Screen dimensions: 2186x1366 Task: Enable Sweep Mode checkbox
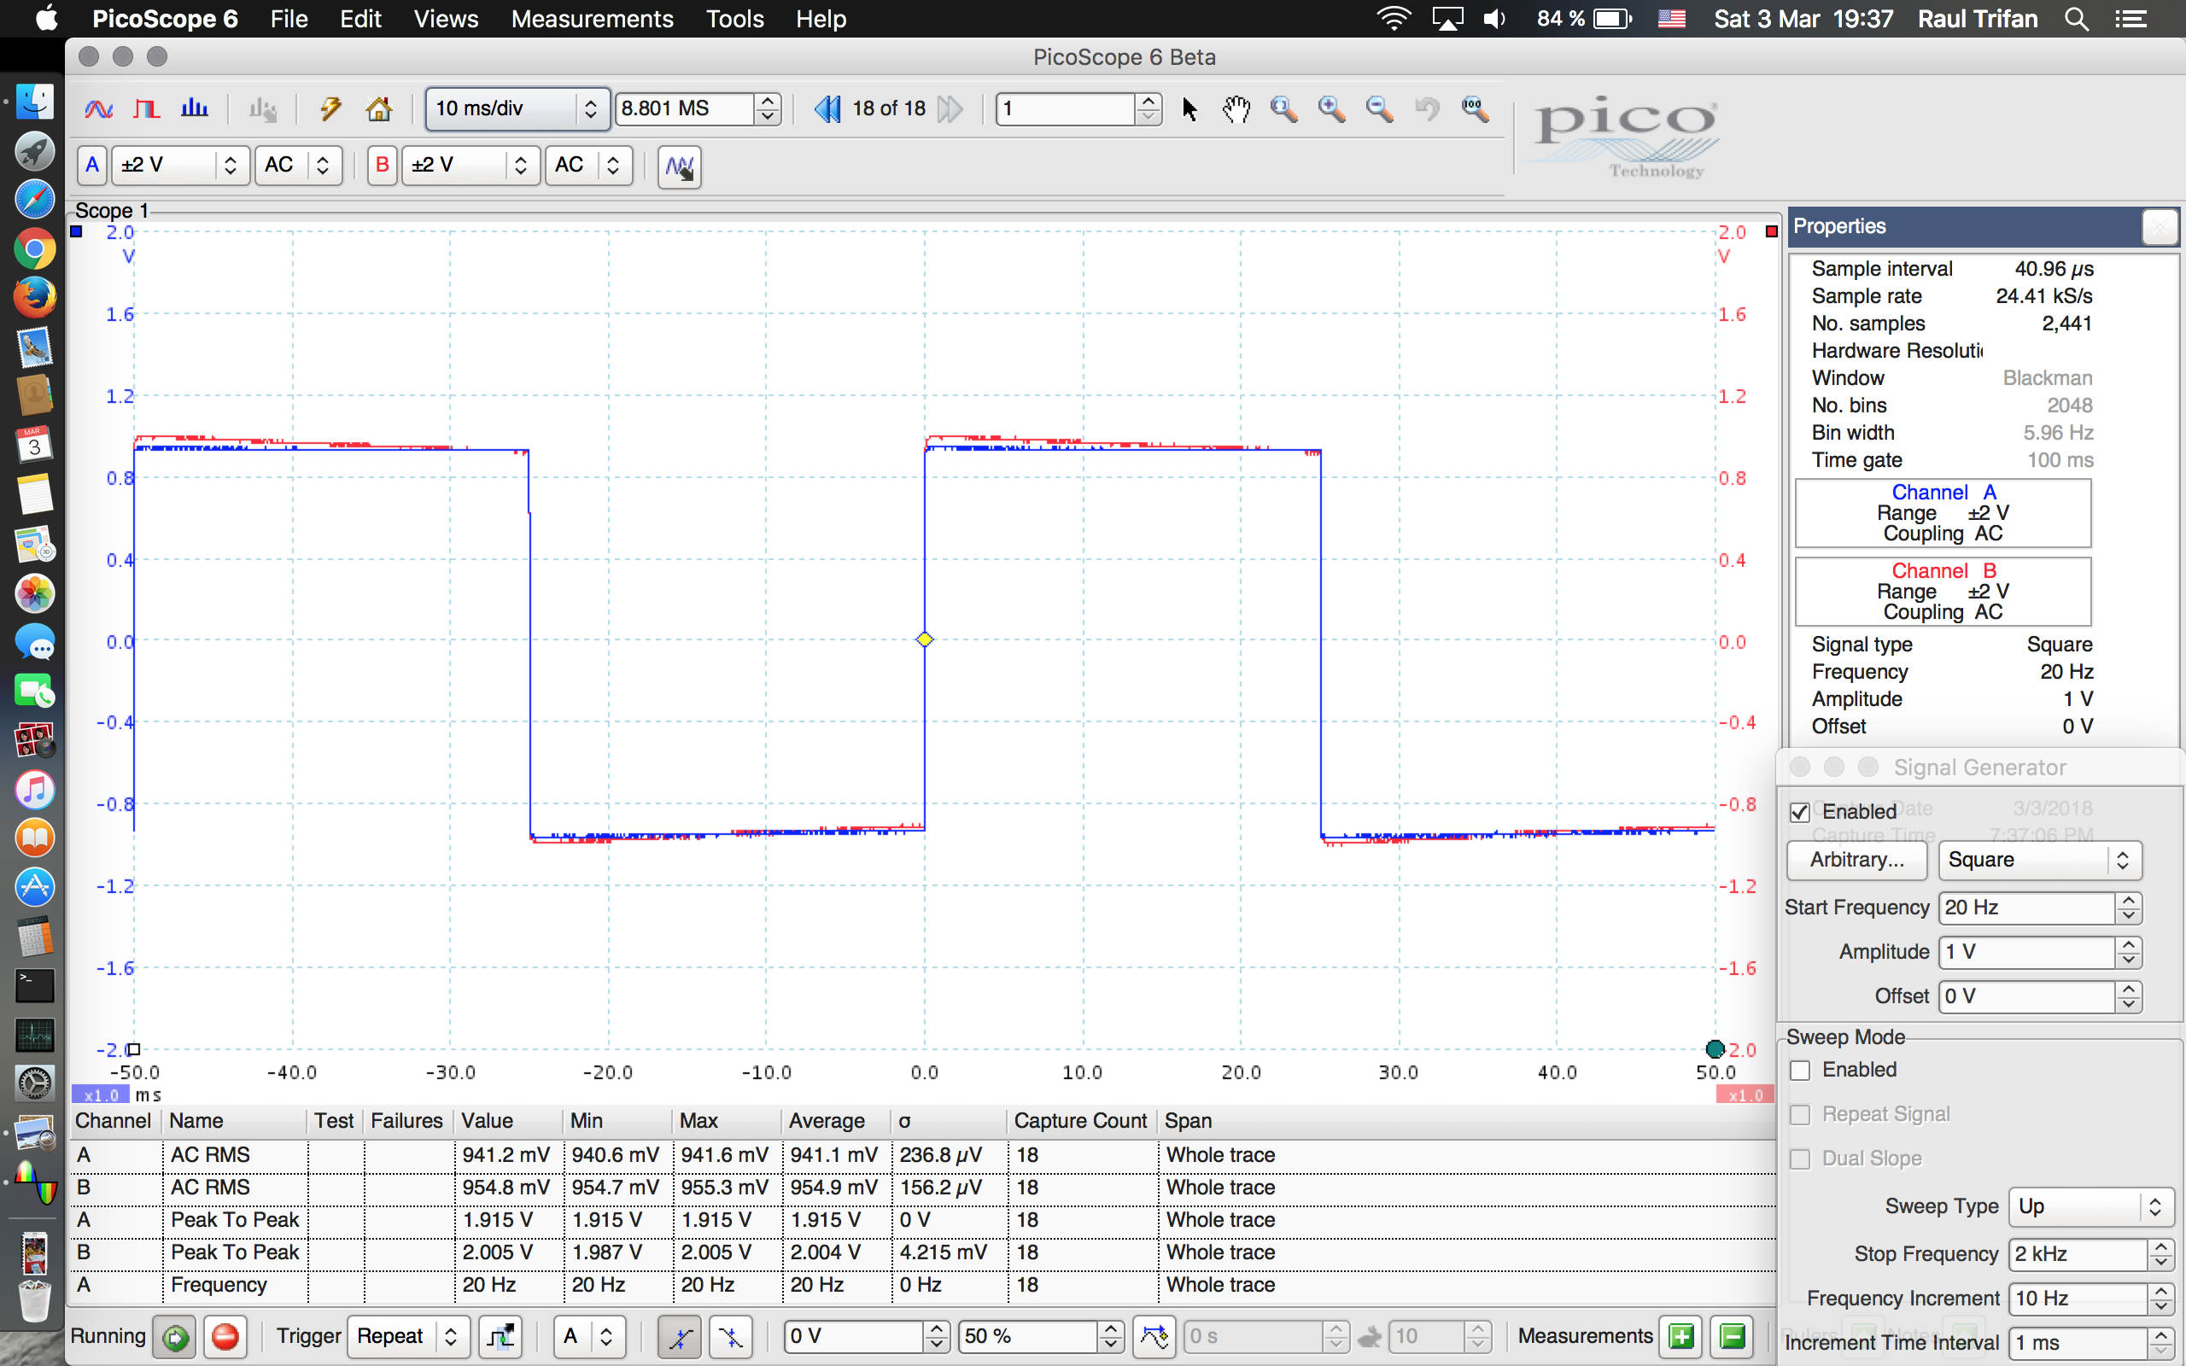pos(1799,1071)
